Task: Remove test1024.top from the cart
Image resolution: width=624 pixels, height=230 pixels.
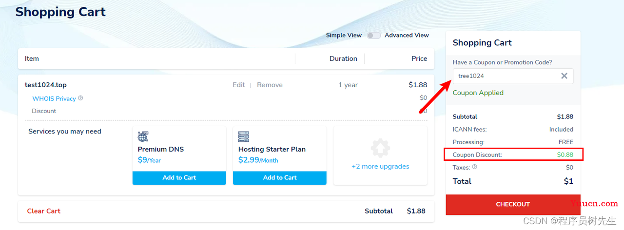Action: point(270,85)
